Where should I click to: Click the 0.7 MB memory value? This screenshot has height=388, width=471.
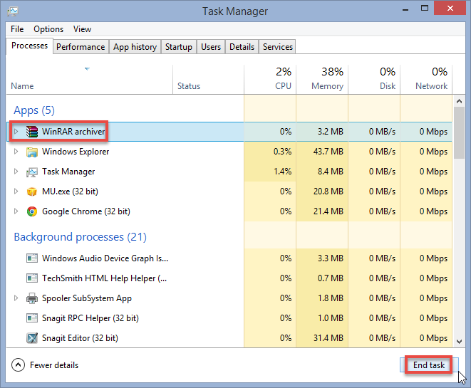[x=331, y=278]
